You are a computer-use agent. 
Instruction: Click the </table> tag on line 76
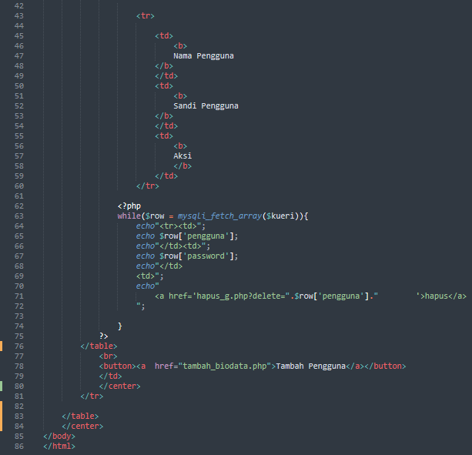(99, 346)
